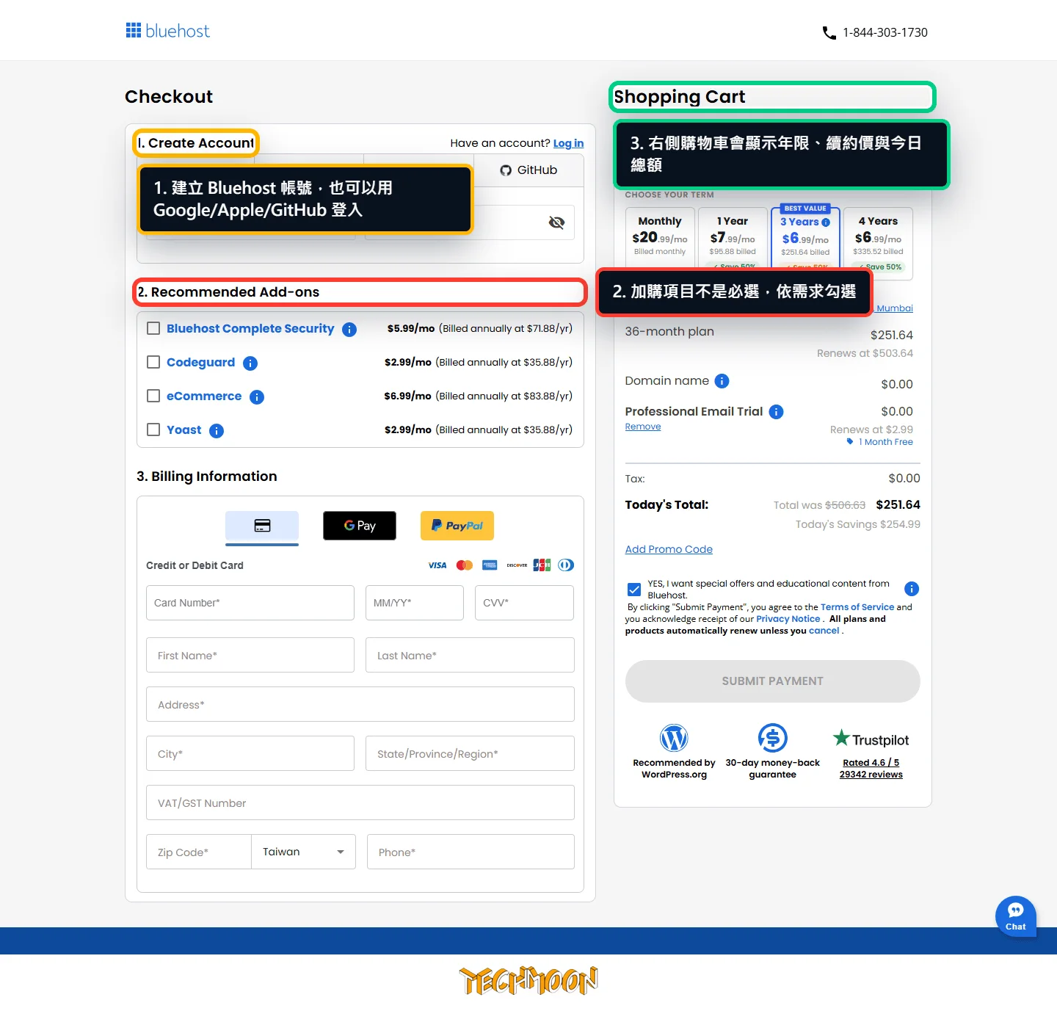Click the money-back guarantee dollar icon
This screenshot has height=1011, width=1057.
pyautogui.click(x=773, y=738)
